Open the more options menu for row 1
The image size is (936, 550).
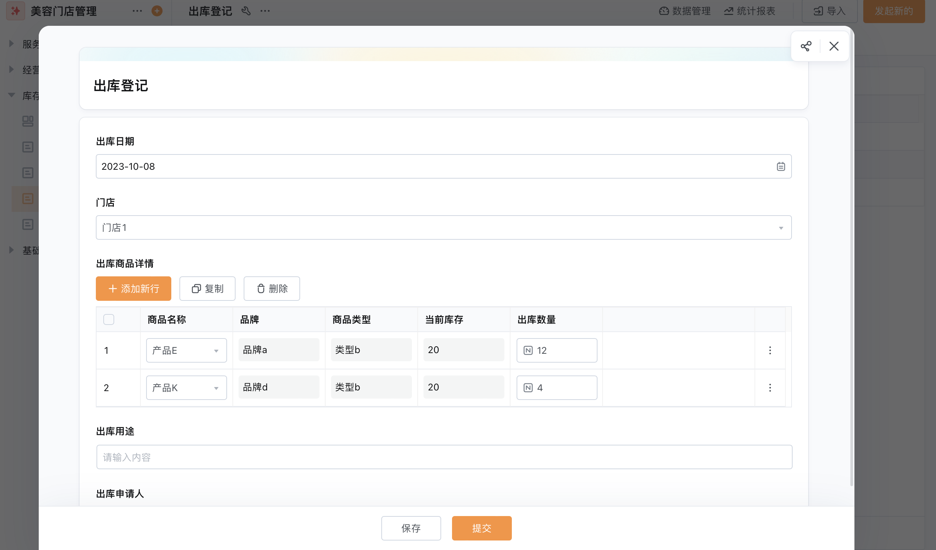(770, 350)
